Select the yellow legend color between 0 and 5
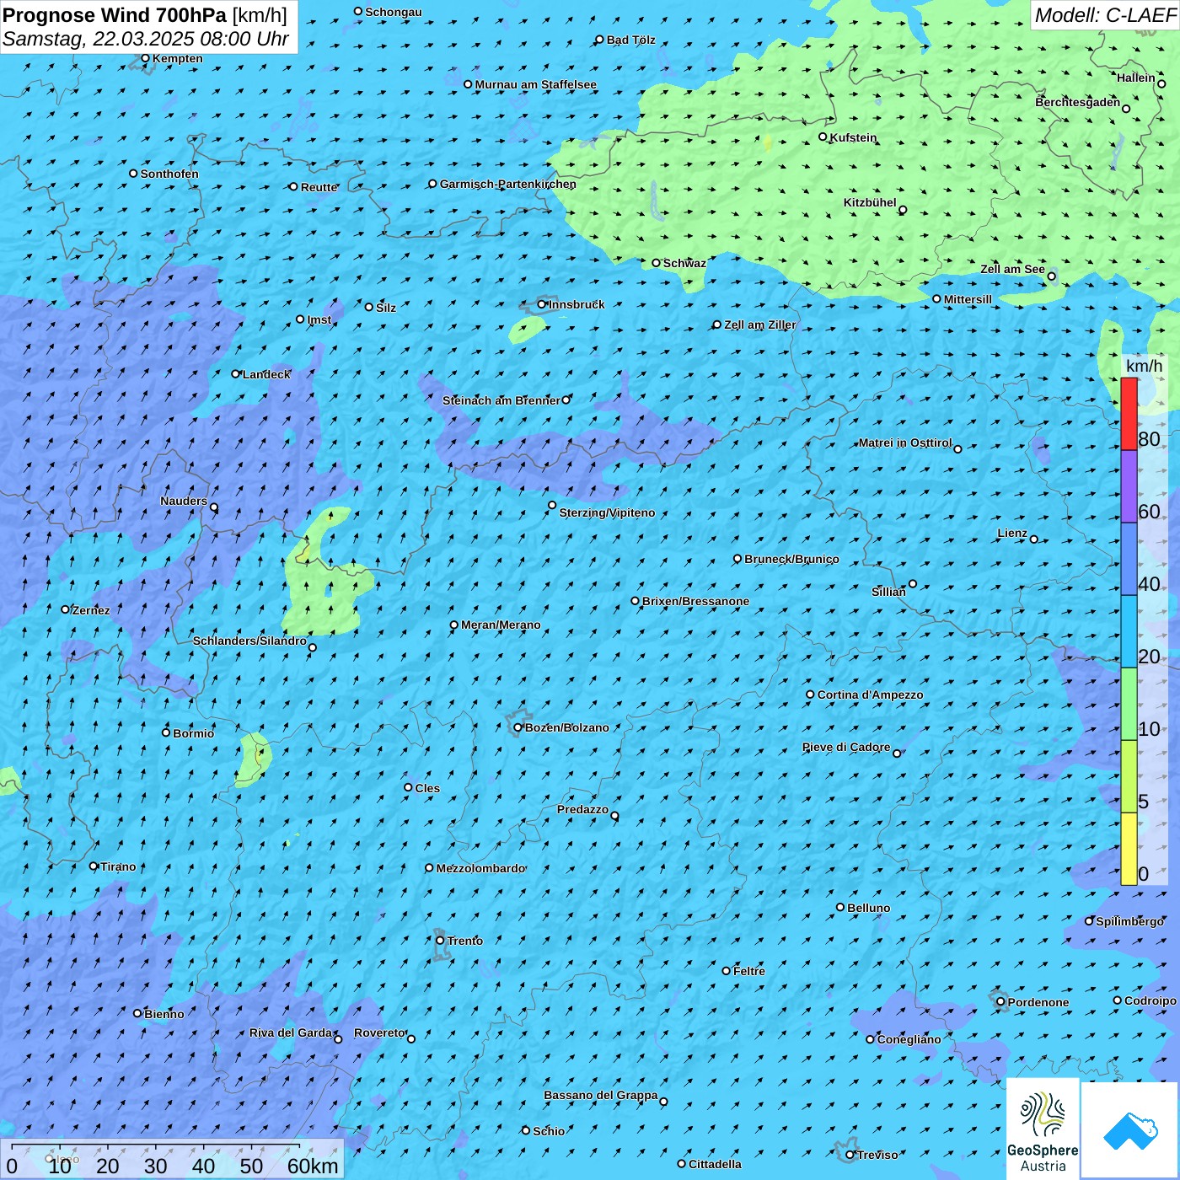 coord(1129,849)
